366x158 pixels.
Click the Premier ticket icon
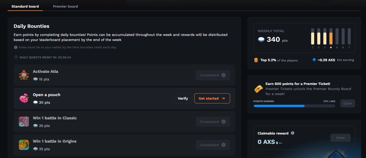pyautogui.click(x=259, y=88)
